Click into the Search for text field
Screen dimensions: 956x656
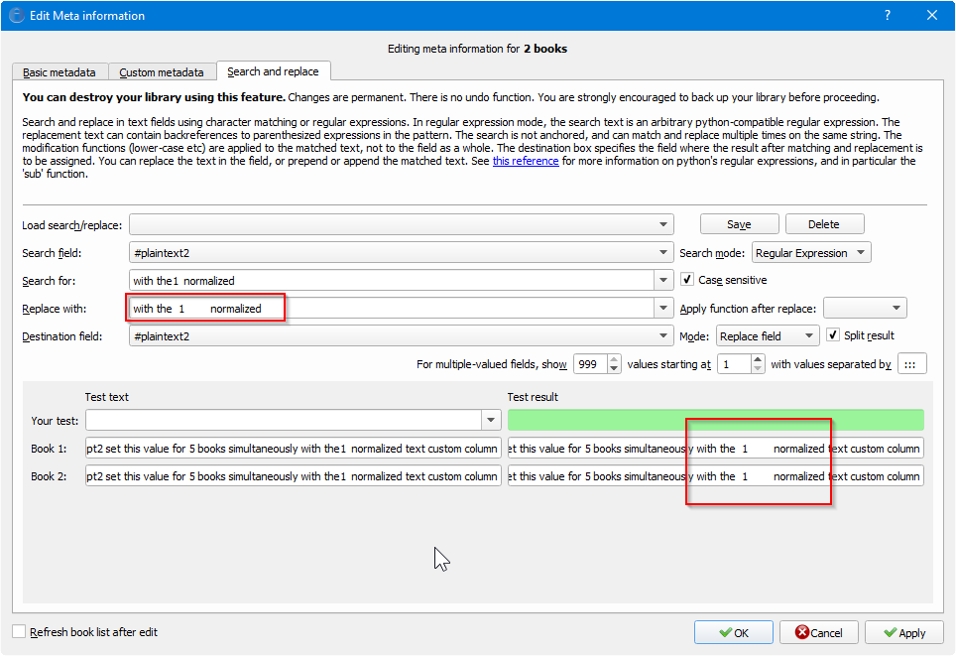pos(392,281)
